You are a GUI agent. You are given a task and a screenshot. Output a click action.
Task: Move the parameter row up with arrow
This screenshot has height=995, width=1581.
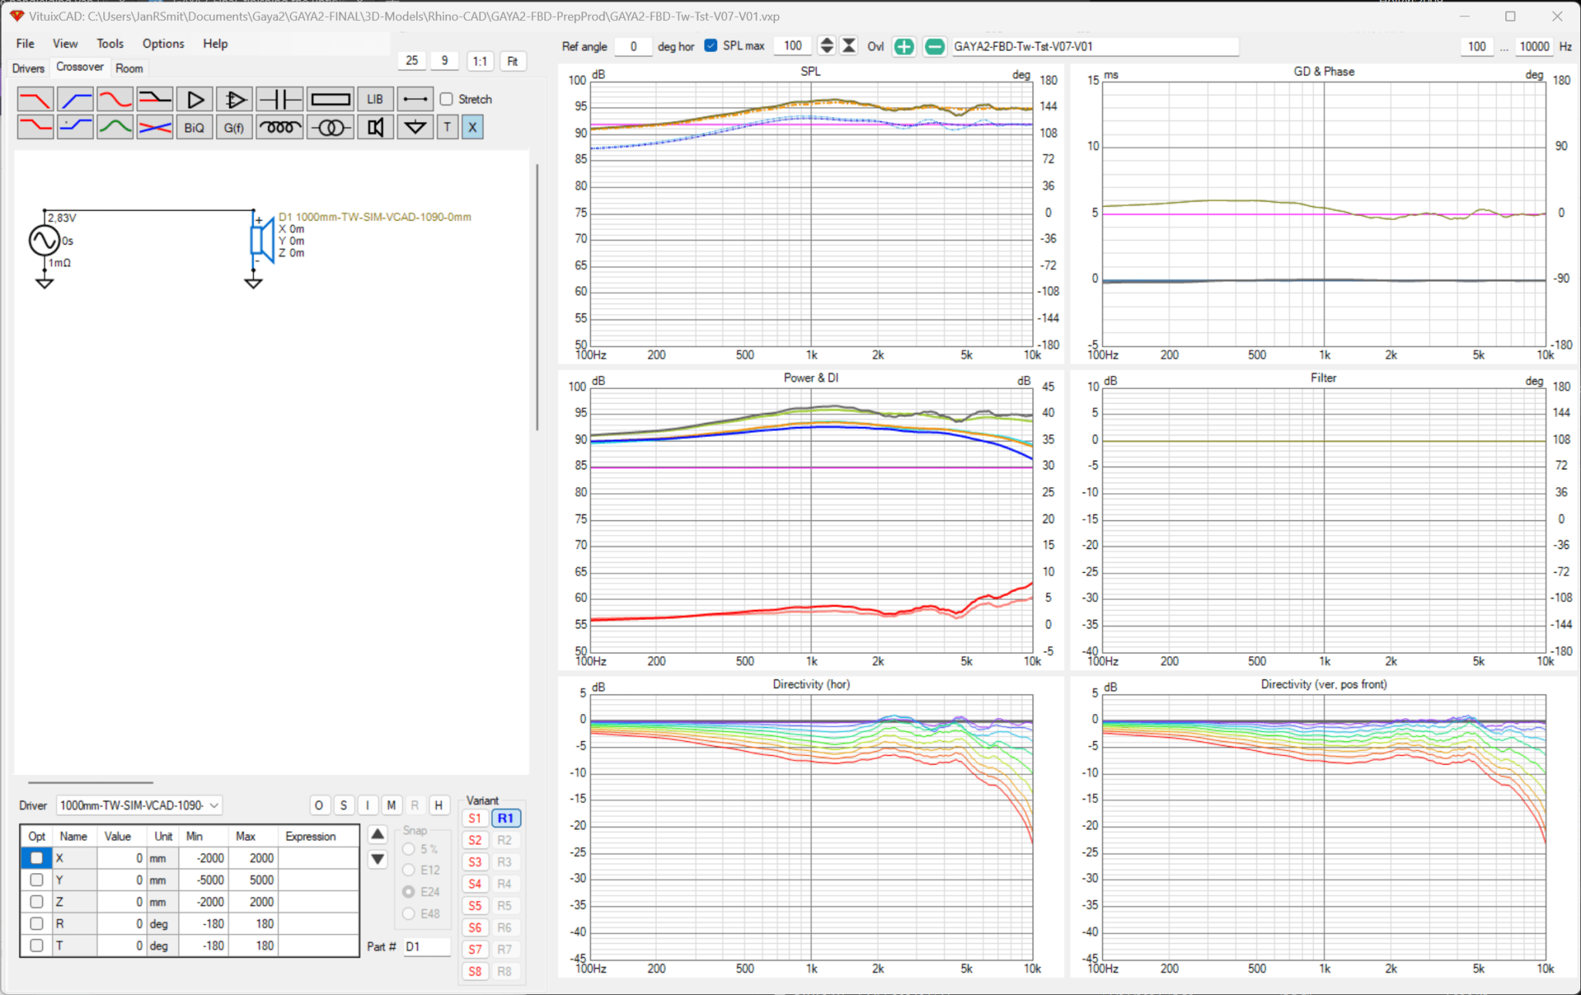tap(377, 834)
